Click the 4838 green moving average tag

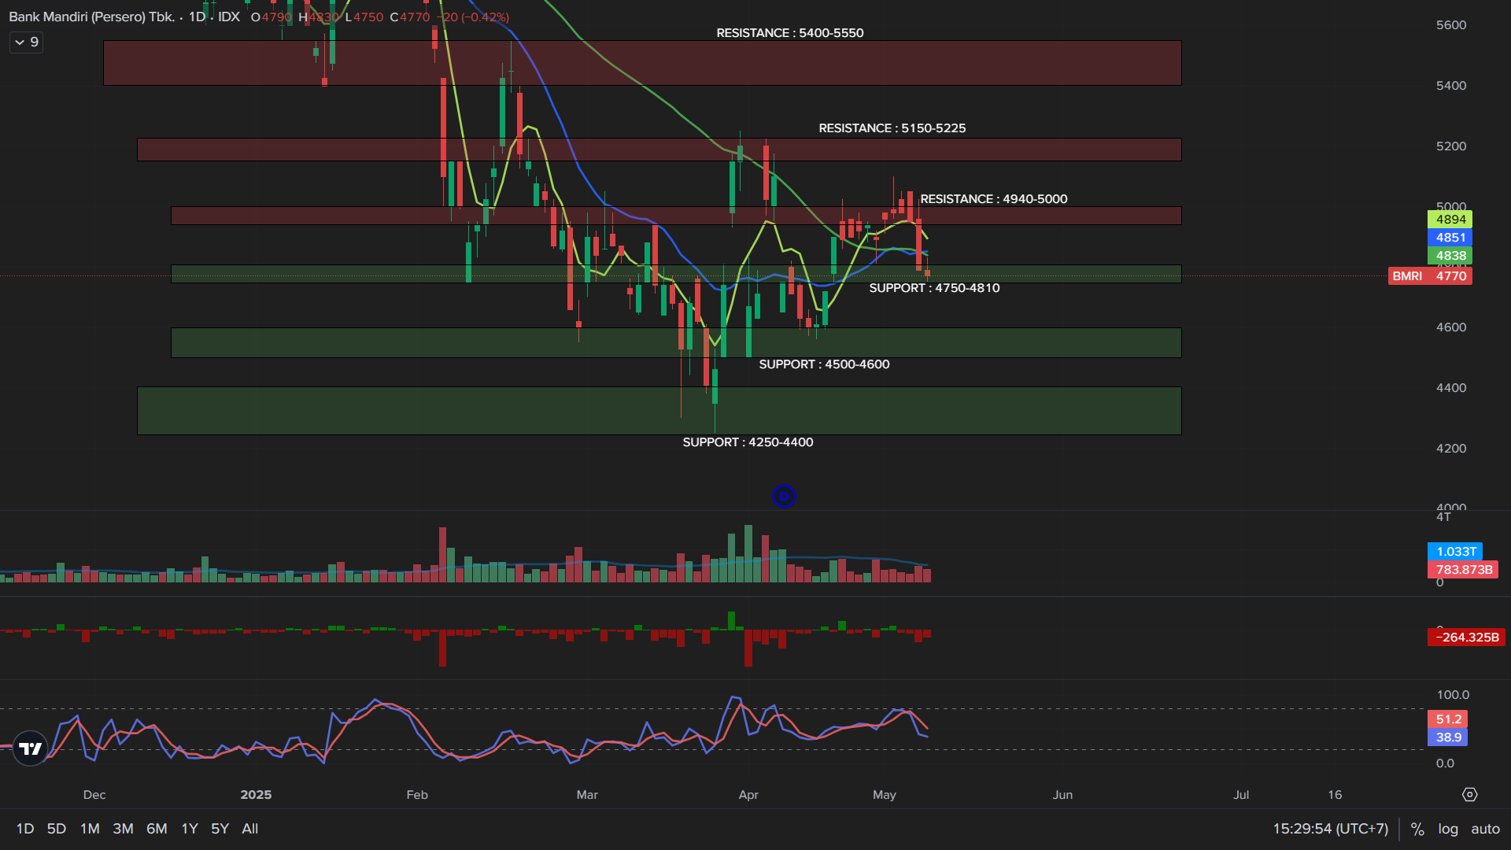(1450, 256)
